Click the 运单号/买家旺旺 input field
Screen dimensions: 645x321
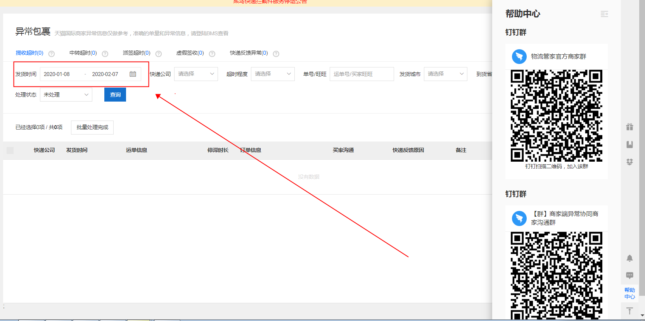(x=361, y=74)
